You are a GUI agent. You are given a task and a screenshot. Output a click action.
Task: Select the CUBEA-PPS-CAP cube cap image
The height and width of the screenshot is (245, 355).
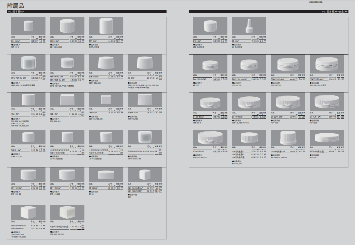(28, 214)
